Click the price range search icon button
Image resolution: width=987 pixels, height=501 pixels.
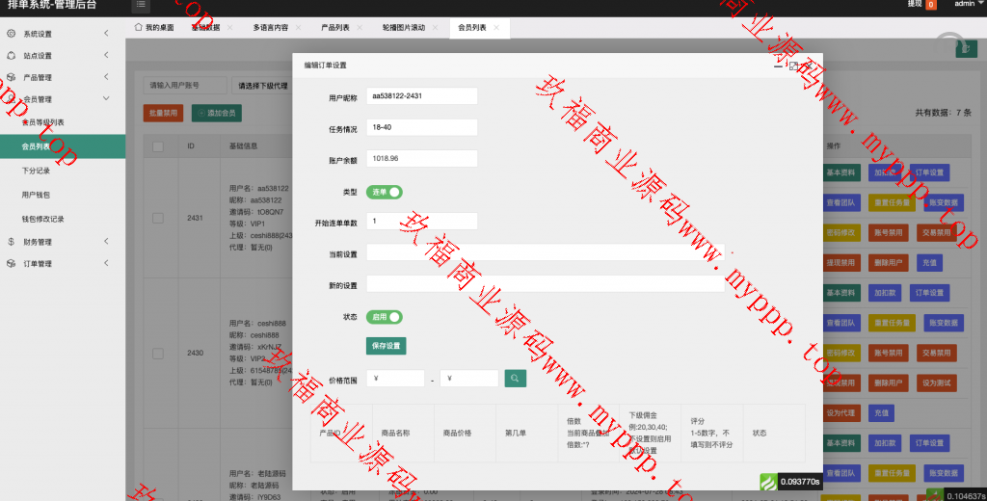(516, 379)
